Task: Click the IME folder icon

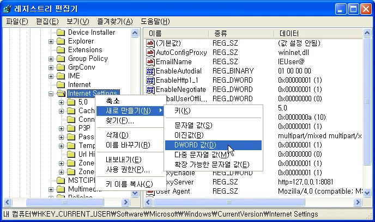Action: click(61, 76)
